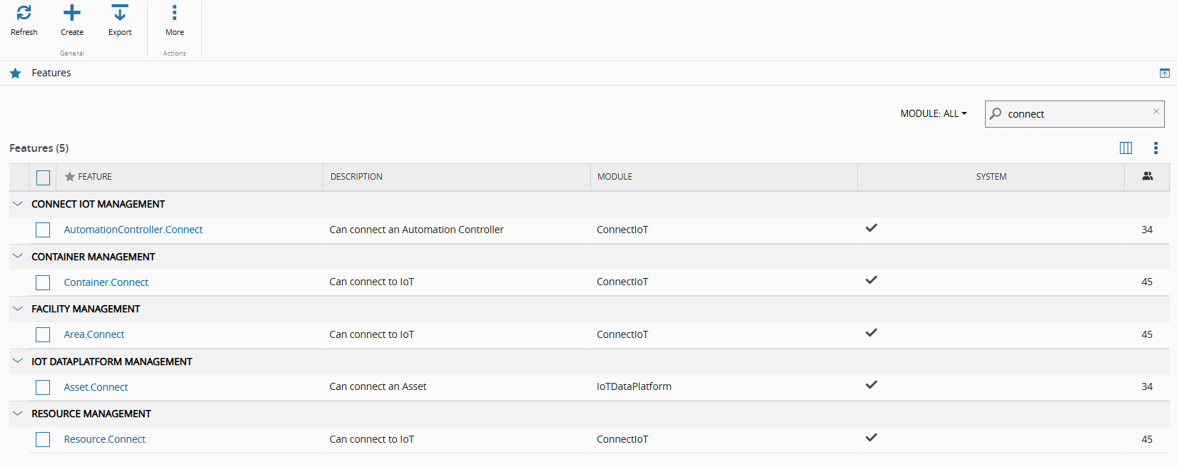Open the MODULE: ALL filter dropdown
Image resolution: width=1177 pixels, height=467 pixels.
[933, 114]
